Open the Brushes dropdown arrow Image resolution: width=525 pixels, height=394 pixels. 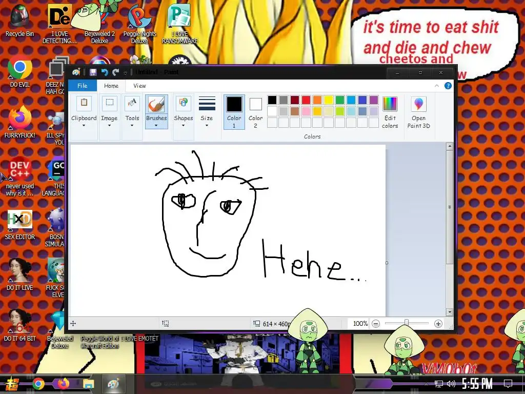(x=156, y=126)
